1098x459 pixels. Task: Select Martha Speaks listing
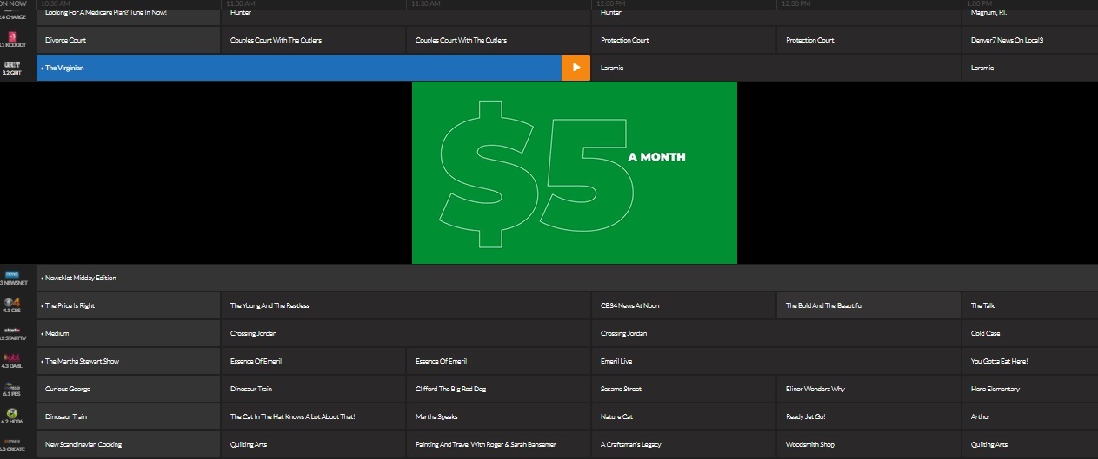498,416
